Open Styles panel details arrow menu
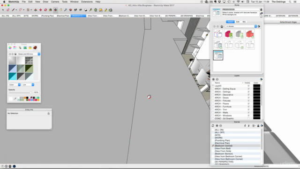Screen dimensions: 300x169 click(x=259, y=26)
